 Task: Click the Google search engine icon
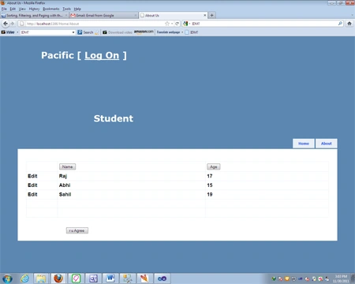tap(185, 24)
